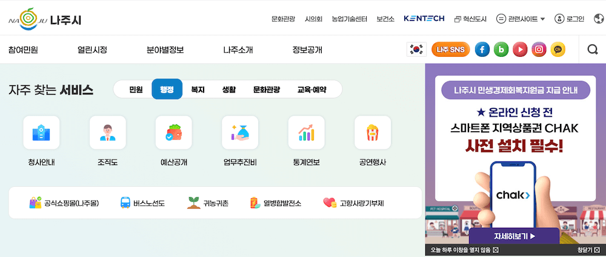Open 버스노선도 bus icon link
This screenshot has width=606, height=257.
click(142, 203)
